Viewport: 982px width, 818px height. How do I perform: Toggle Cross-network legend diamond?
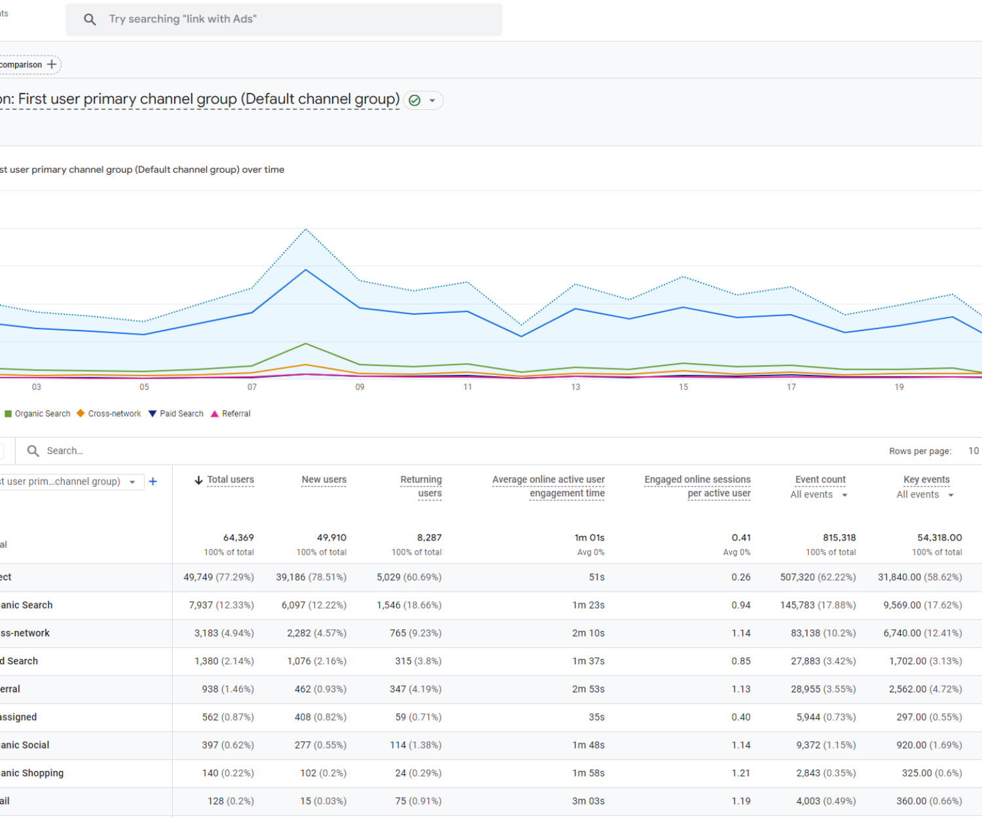point(81,414)
